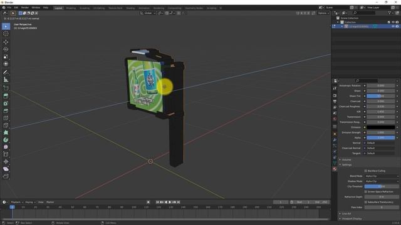The height and width of the screenshot is (225, 401).
Task: Hide Collection with its eye icon
Action: click(393, 22)
